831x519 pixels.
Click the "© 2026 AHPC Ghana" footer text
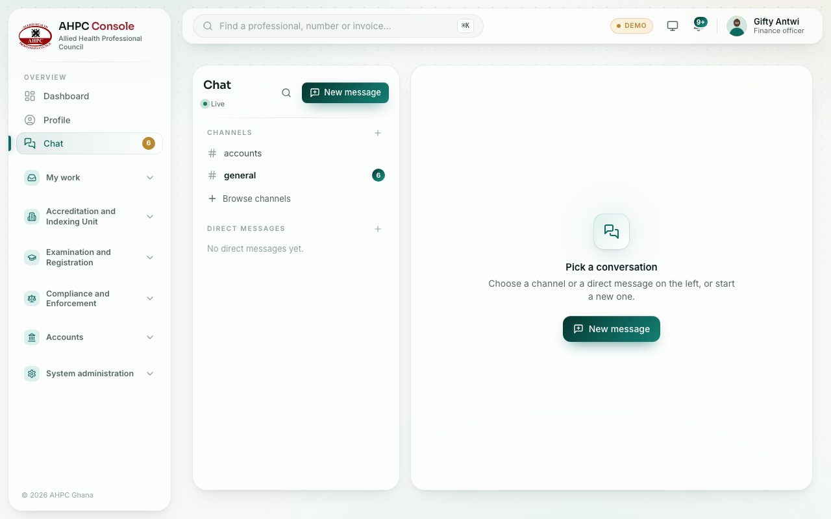58,495
